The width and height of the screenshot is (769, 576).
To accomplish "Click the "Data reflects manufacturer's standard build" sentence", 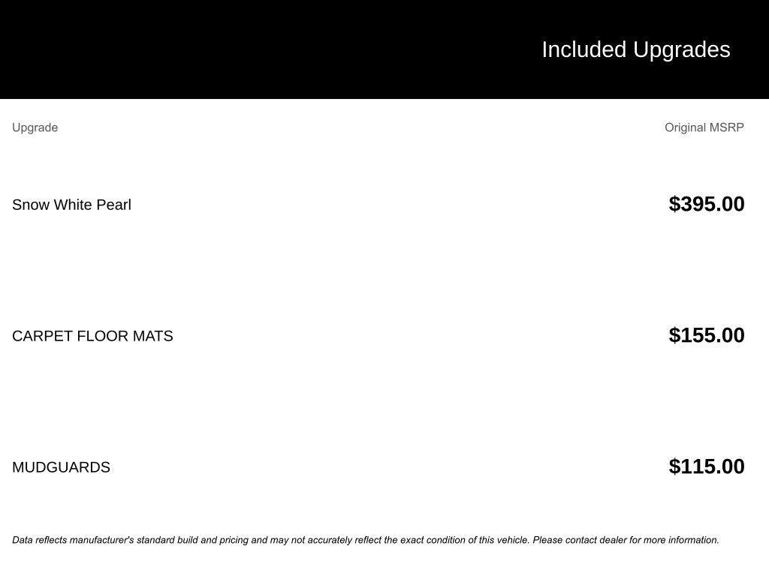I will click(135, 540).
